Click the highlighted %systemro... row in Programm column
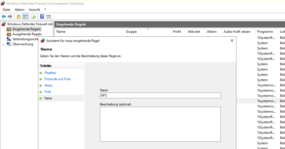The height and width of the screenshot is (149, 285). point(266,101)
